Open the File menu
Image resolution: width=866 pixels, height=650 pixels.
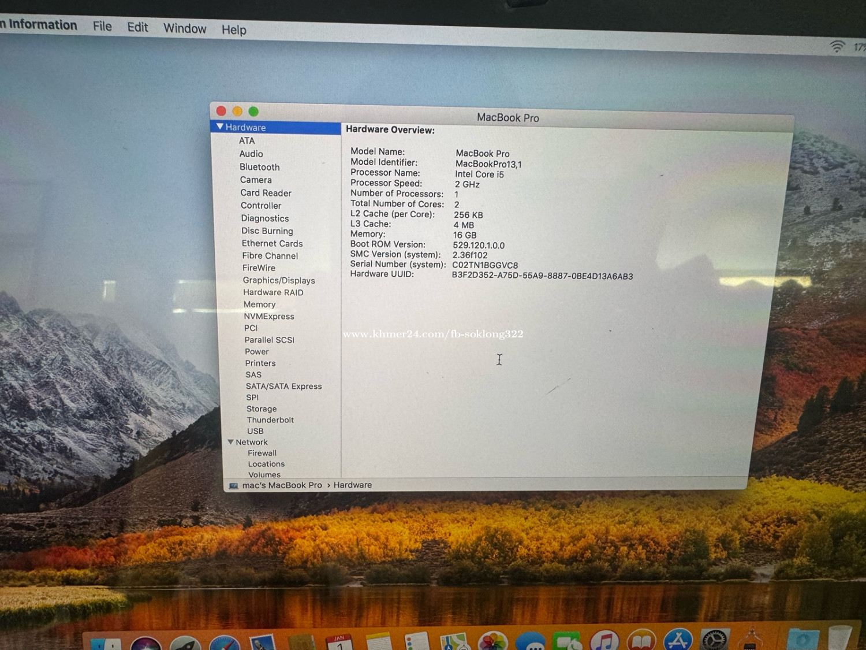102,26
